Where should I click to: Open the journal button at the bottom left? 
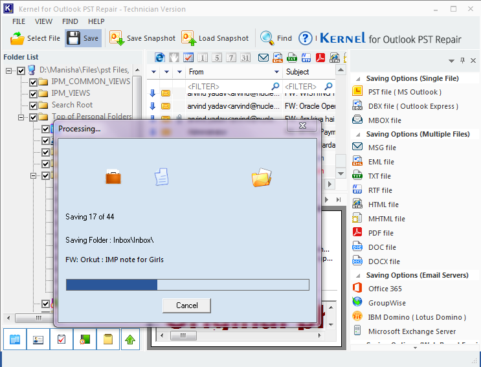pos(85,339)
